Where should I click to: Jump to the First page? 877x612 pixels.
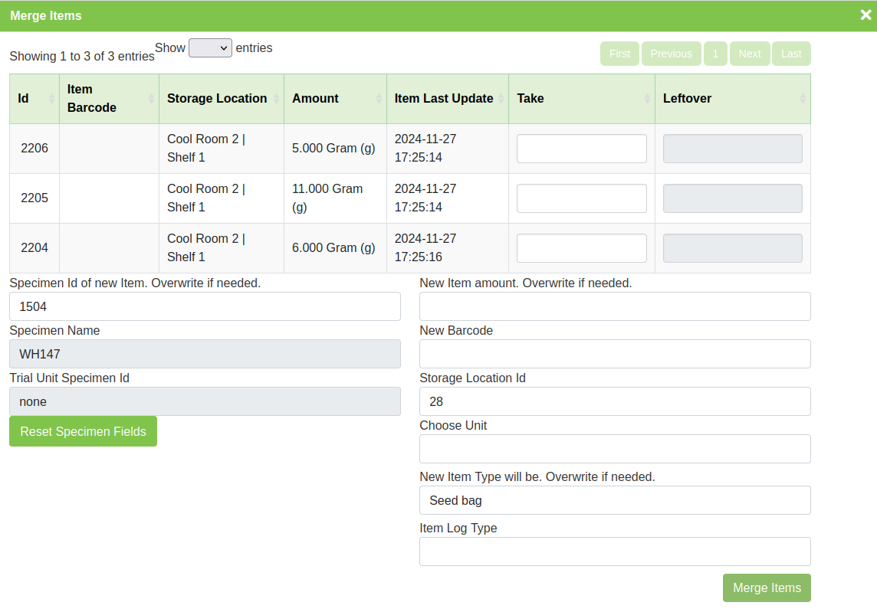click(619, 54)
